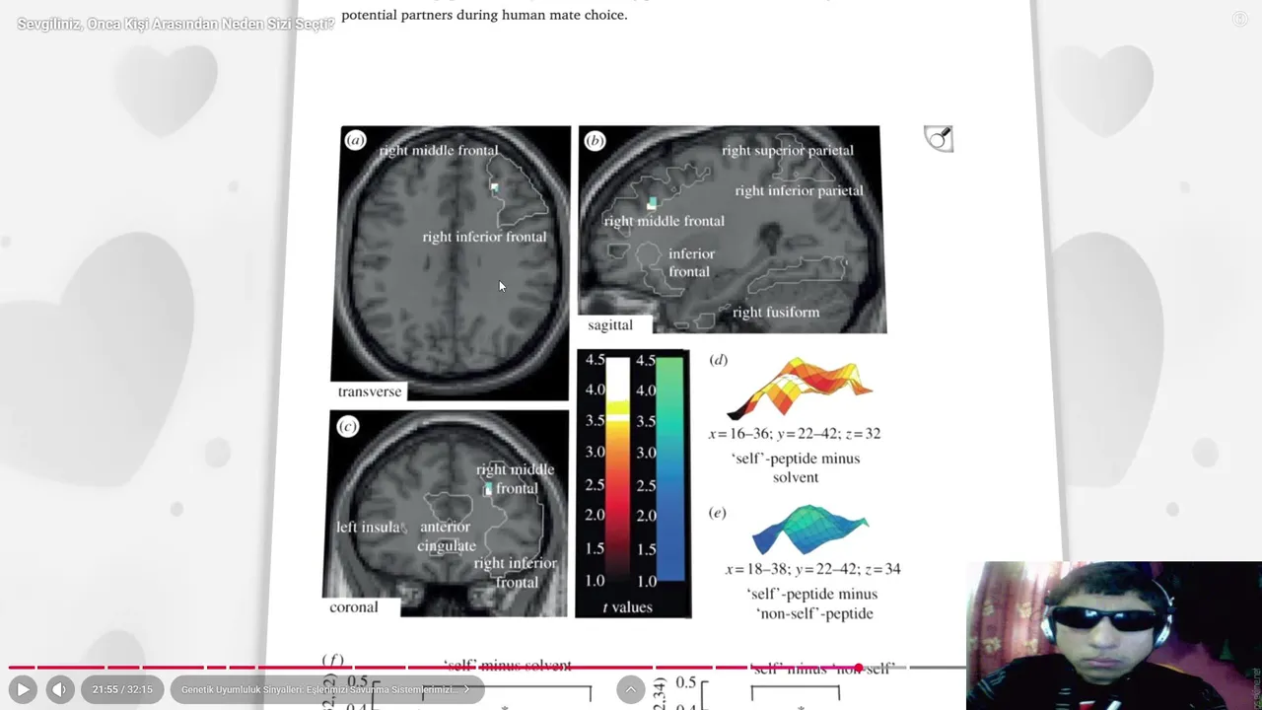Screen dimensions: 1262x710
Task: Click the red scrubber handle on progress bar
Action: (x=859, y=668)
